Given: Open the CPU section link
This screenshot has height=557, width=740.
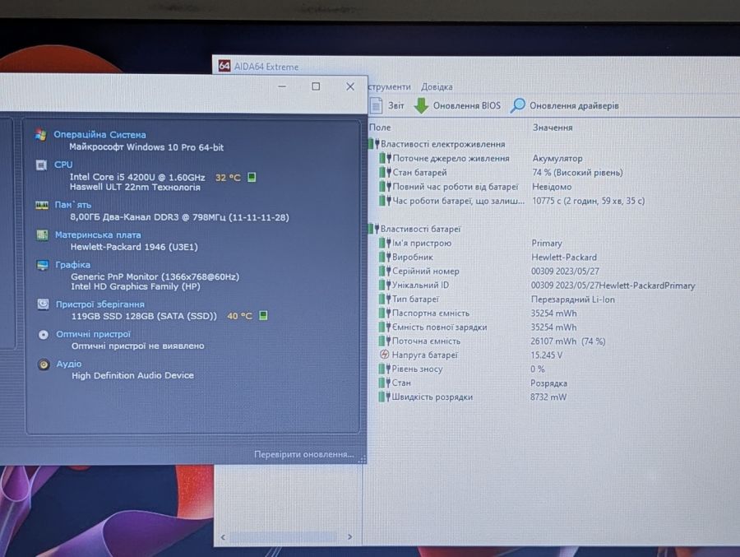Looking at the screenshot, I should coord(63,165).
